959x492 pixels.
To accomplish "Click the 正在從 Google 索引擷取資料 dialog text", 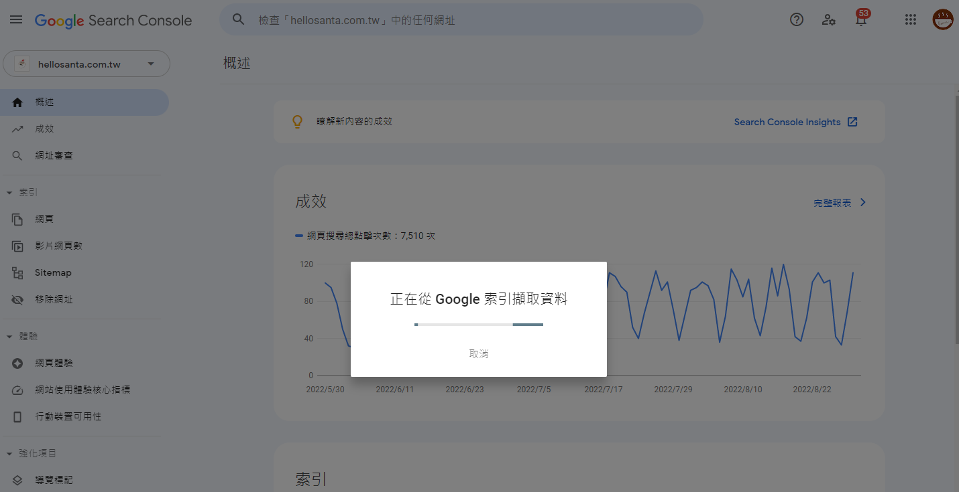I will point(479,299).
